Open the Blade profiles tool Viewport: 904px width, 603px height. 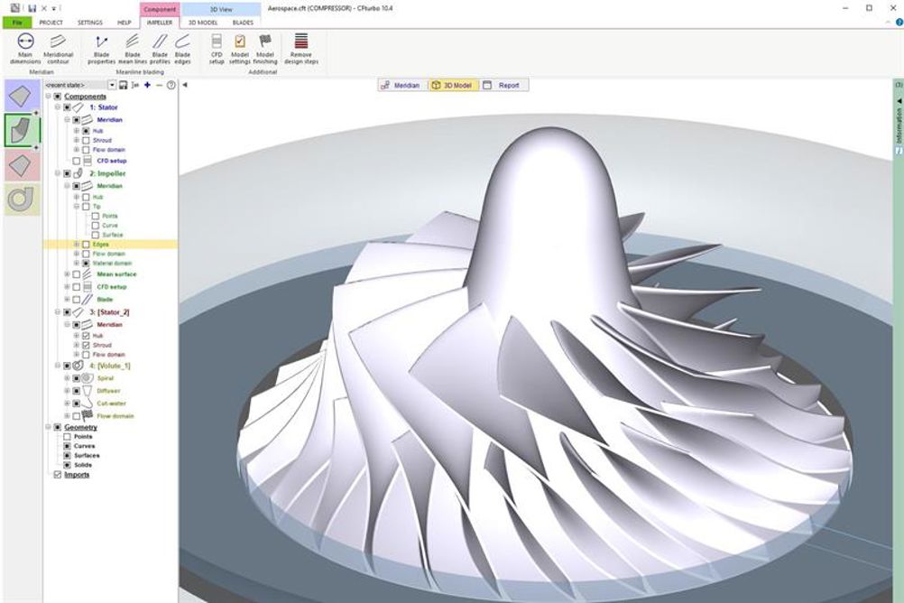tap(160, 49)
